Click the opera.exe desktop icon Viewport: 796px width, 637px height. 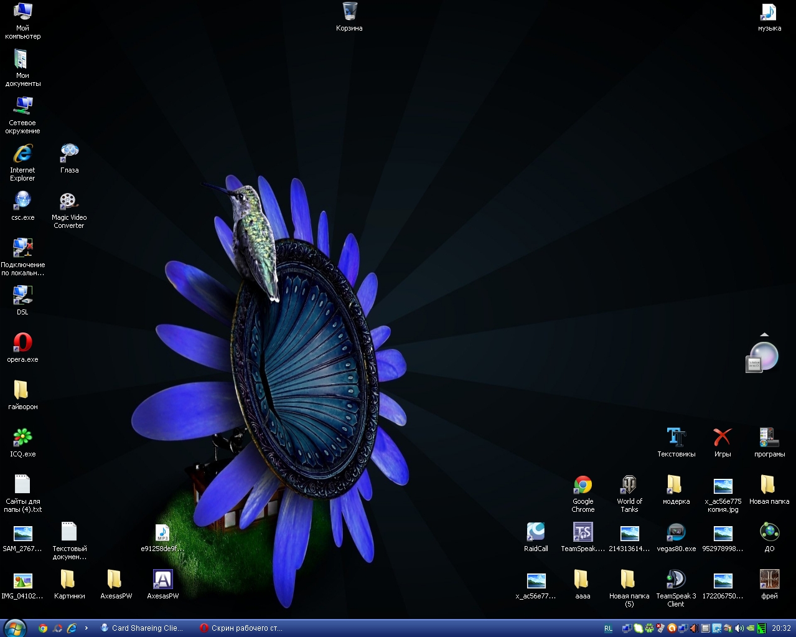[22, 343]
